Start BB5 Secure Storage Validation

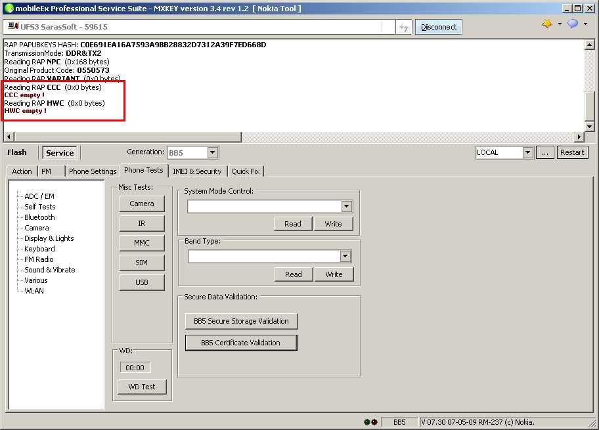tap(241, 321)
